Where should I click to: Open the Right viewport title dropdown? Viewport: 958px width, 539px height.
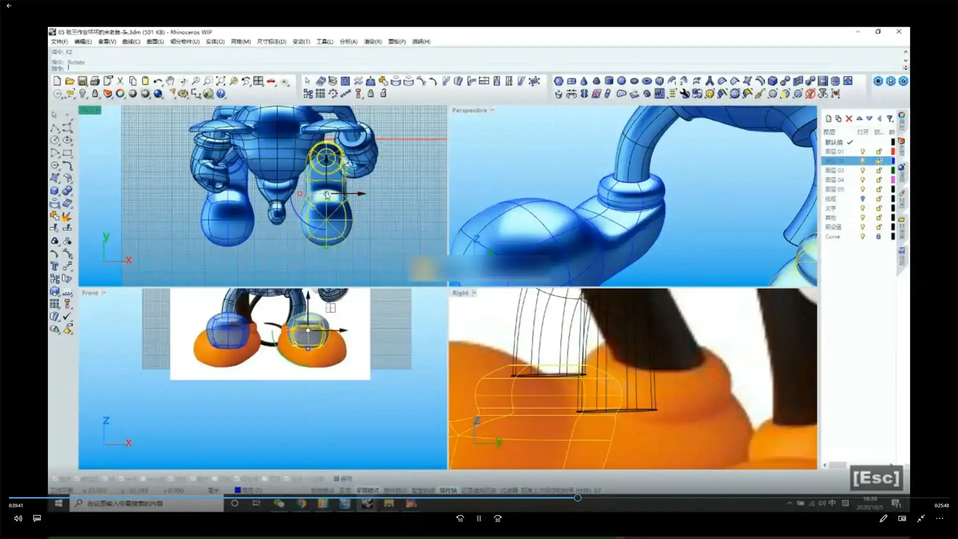click(474, 293)
